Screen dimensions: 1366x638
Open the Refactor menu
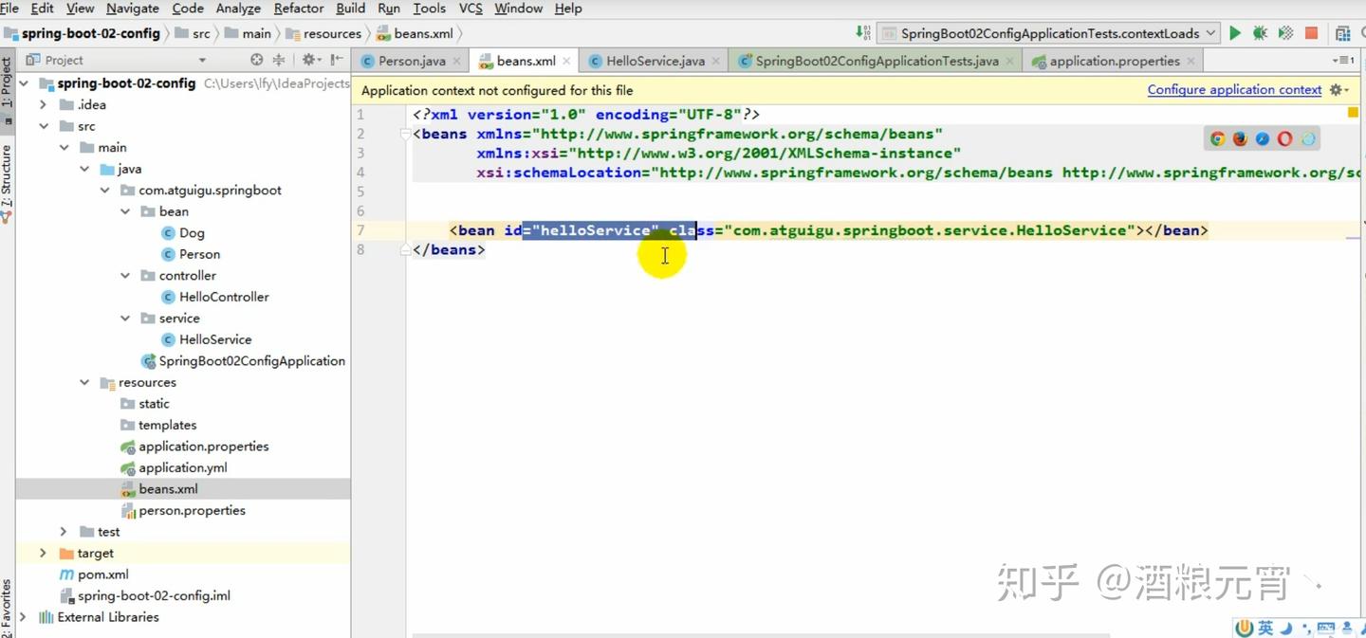(x=298, y=8)
